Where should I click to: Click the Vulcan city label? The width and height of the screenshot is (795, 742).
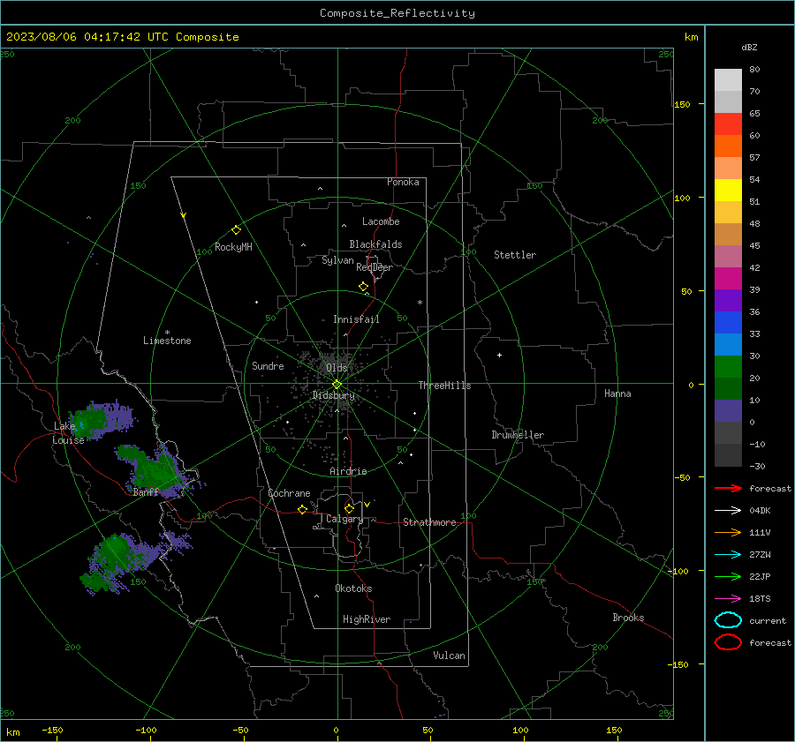(x=449, y=656)
